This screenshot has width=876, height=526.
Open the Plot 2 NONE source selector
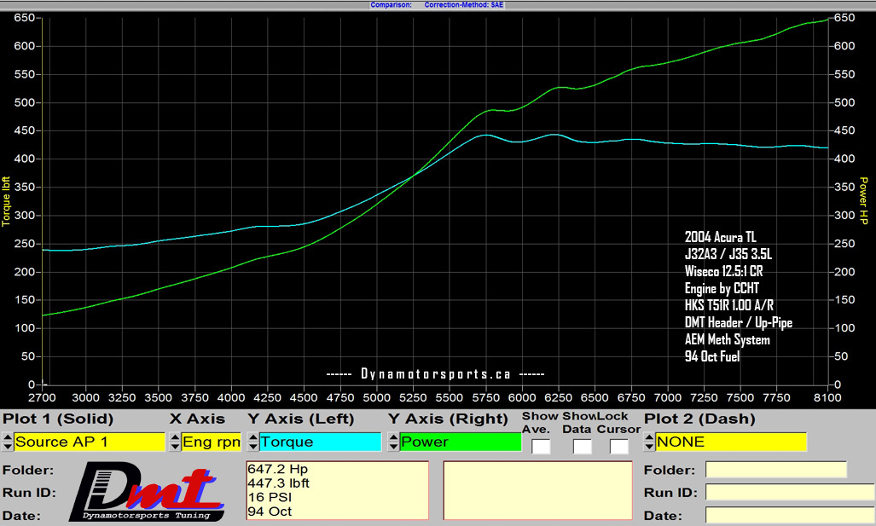(x=731, y=442)
